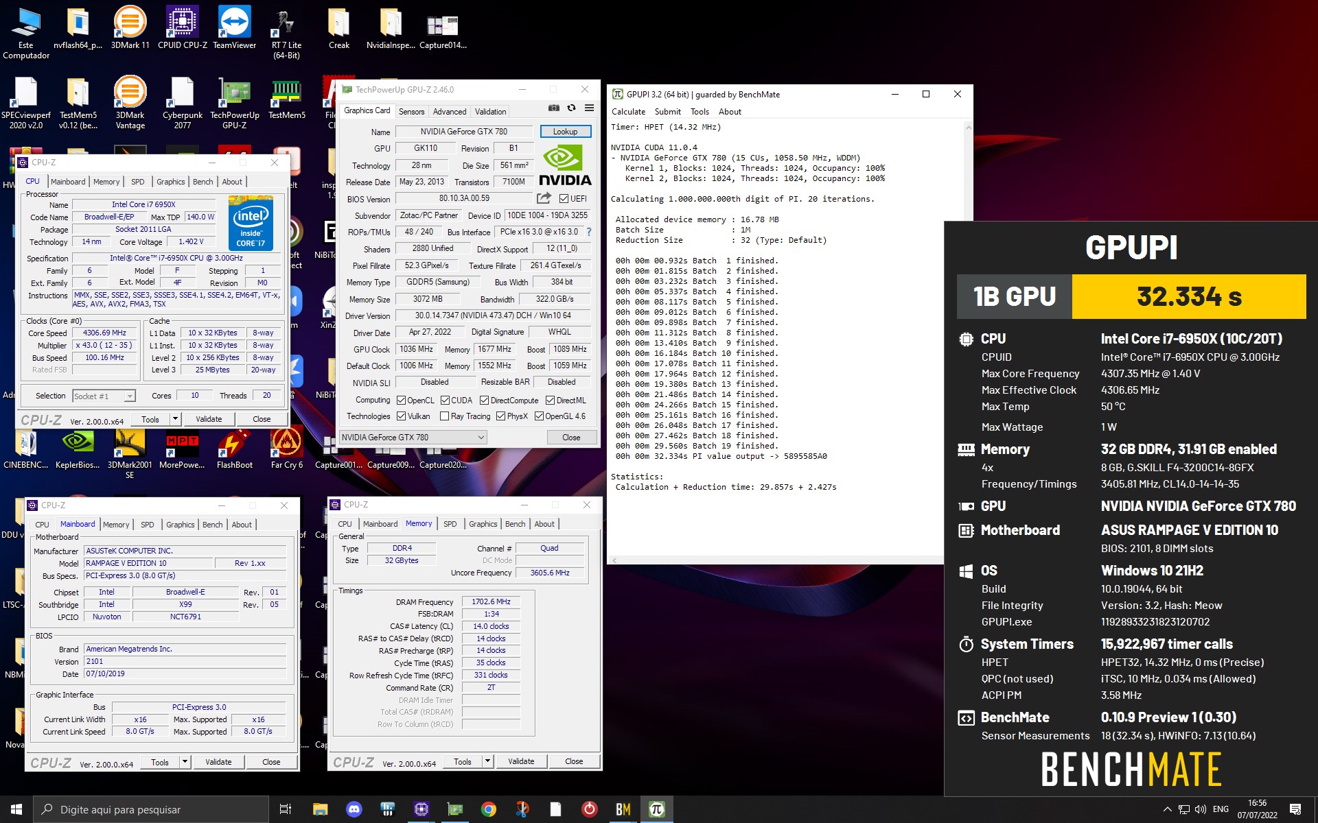
Task: Click Tools button in the Mainboard CPU-Z window
Action: point(160,762)
